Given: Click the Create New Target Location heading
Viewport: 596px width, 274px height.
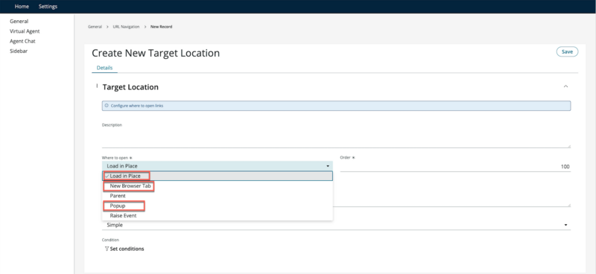Looking at the screenshot, I should [156, 53].
